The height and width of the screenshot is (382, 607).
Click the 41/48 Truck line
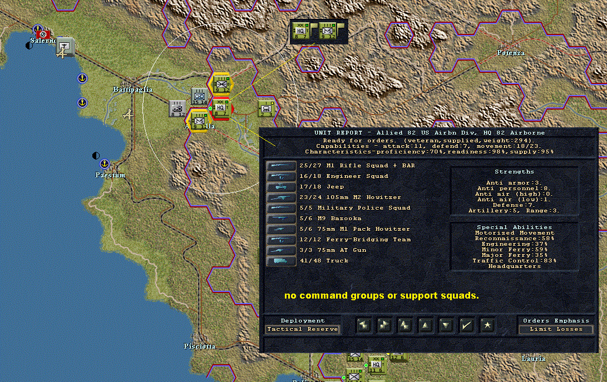click(324, 261)
